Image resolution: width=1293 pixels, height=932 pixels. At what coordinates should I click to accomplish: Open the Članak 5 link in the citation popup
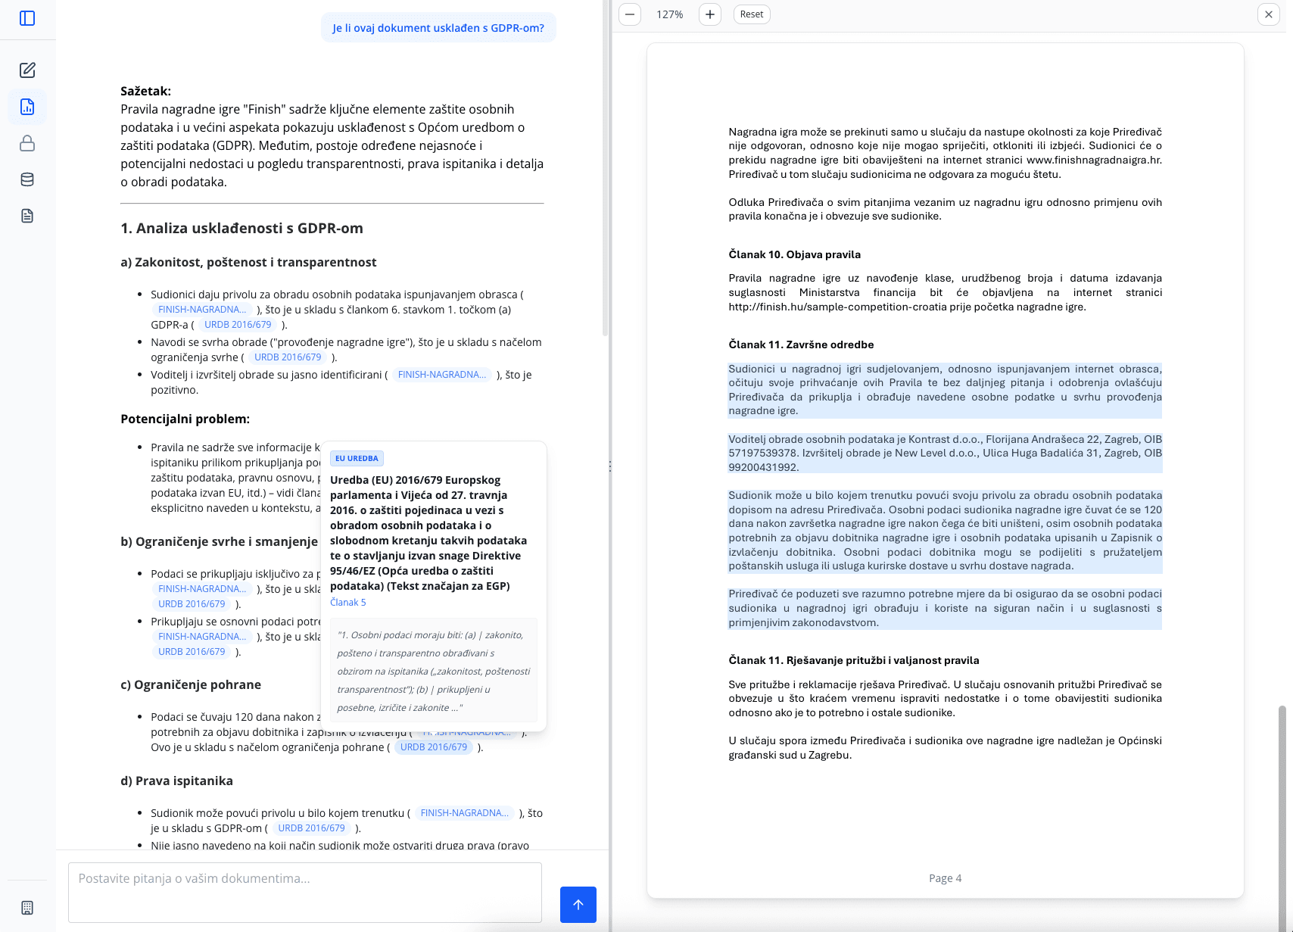coord(347,602)
